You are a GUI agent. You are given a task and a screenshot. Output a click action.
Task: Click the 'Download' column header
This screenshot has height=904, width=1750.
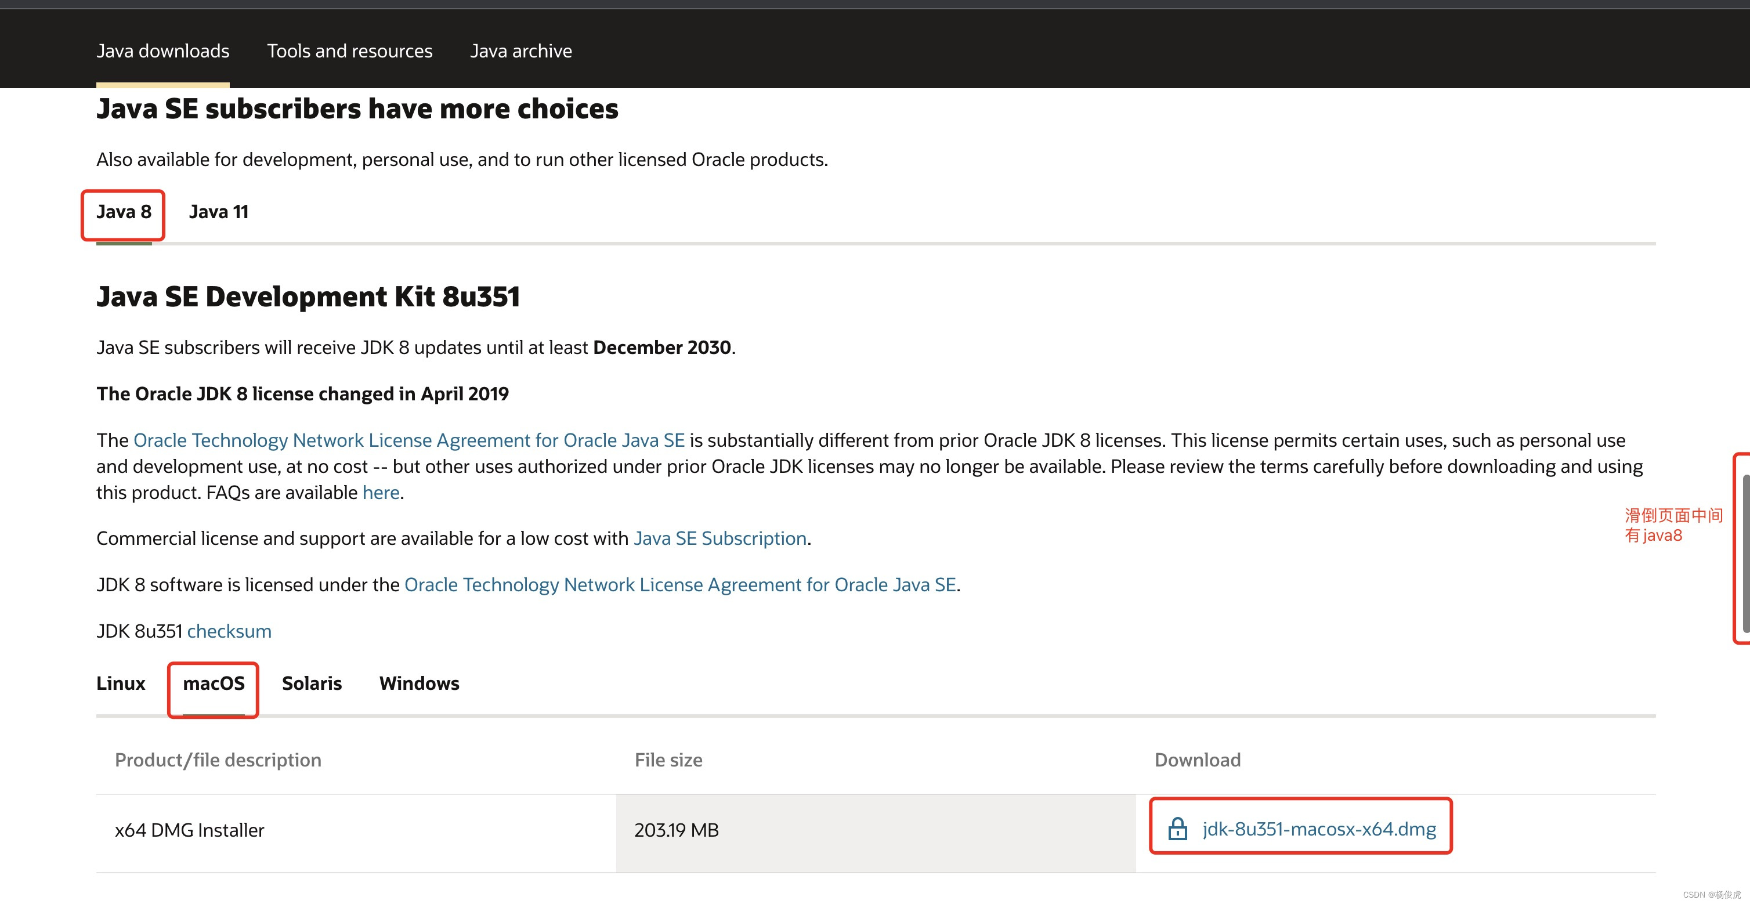tap(1198, 760)
